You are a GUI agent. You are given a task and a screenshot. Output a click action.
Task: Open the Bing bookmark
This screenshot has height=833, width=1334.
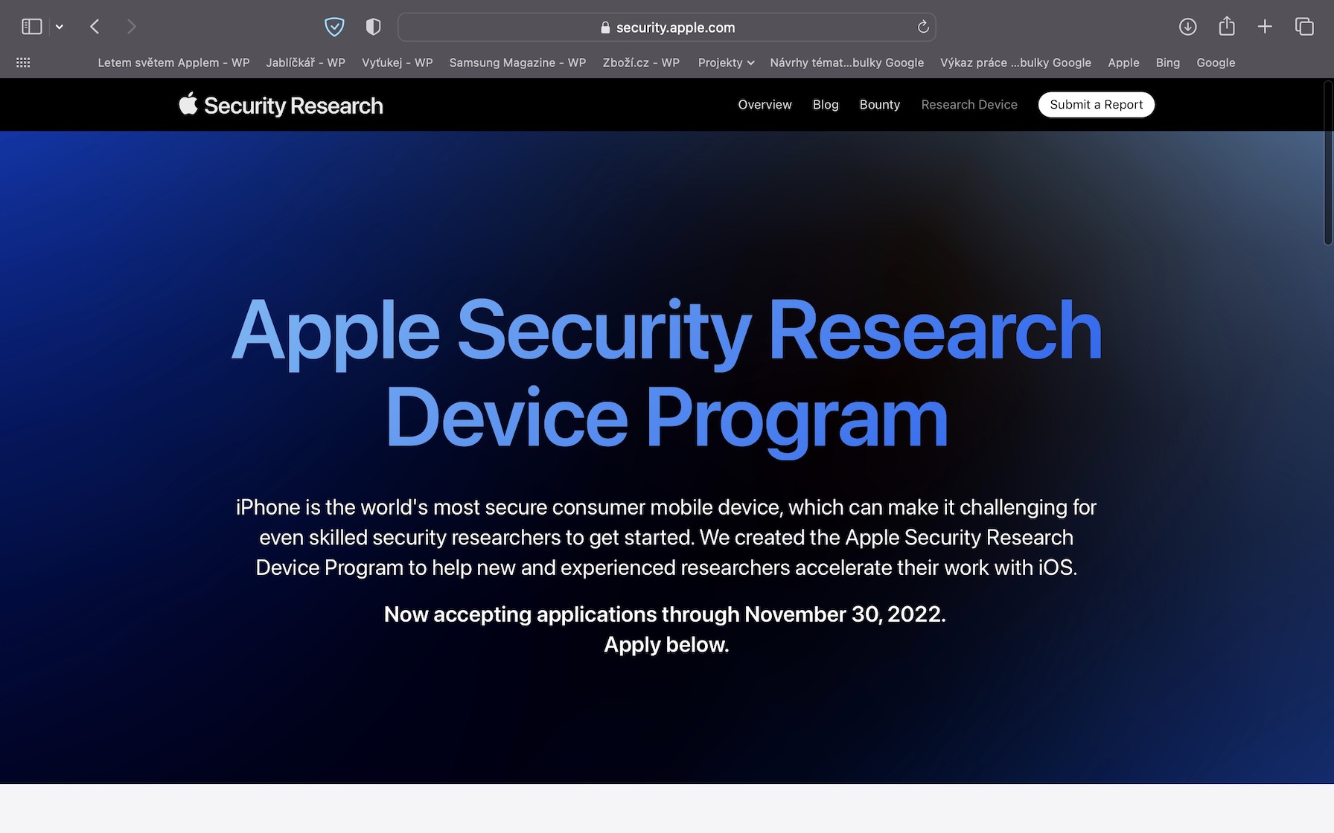point(1167,62)
